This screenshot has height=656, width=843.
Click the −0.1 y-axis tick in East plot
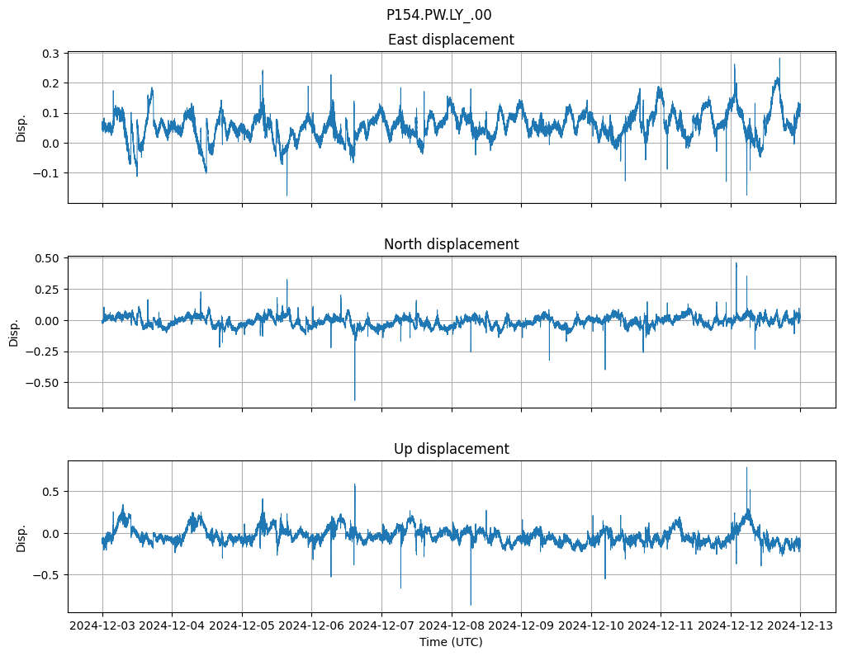pyautogui.click(x=48, y=173)
